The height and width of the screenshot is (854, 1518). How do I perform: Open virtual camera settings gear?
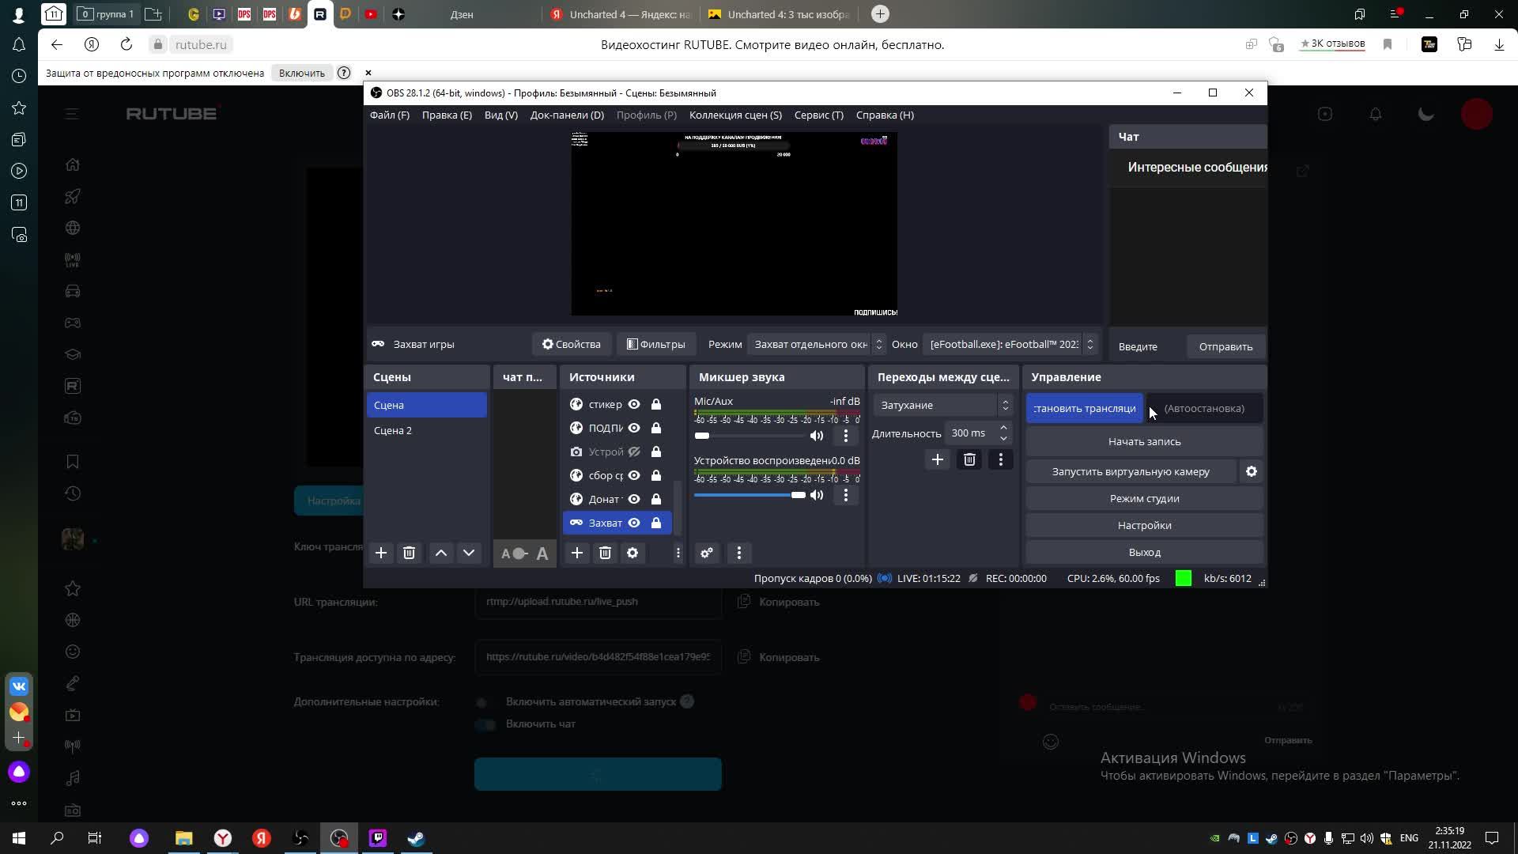tap(1251, 471)
